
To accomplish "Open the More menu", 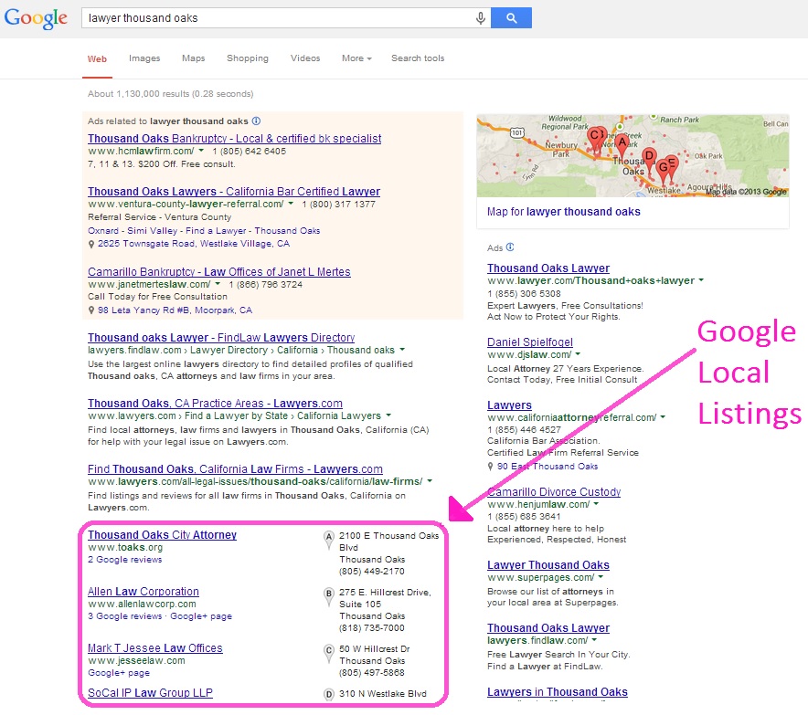I will coord(356,58).
